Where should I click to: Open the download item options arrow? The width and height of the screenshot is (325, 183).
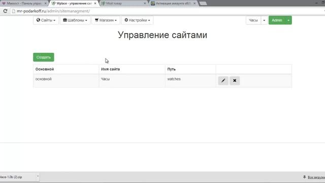pyautogui.click(x=38, y=177)
